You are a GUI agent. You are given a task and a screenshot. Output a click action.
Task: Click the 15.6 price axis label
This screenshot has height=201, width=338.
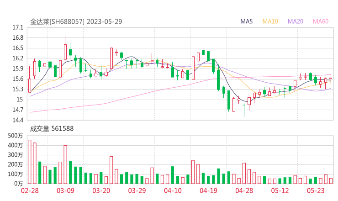click(x=18, y=79)
